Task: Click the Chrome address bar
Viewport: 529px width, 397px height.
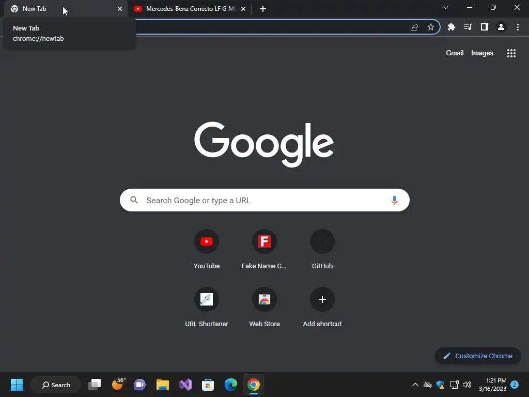Action: point(270,27)
